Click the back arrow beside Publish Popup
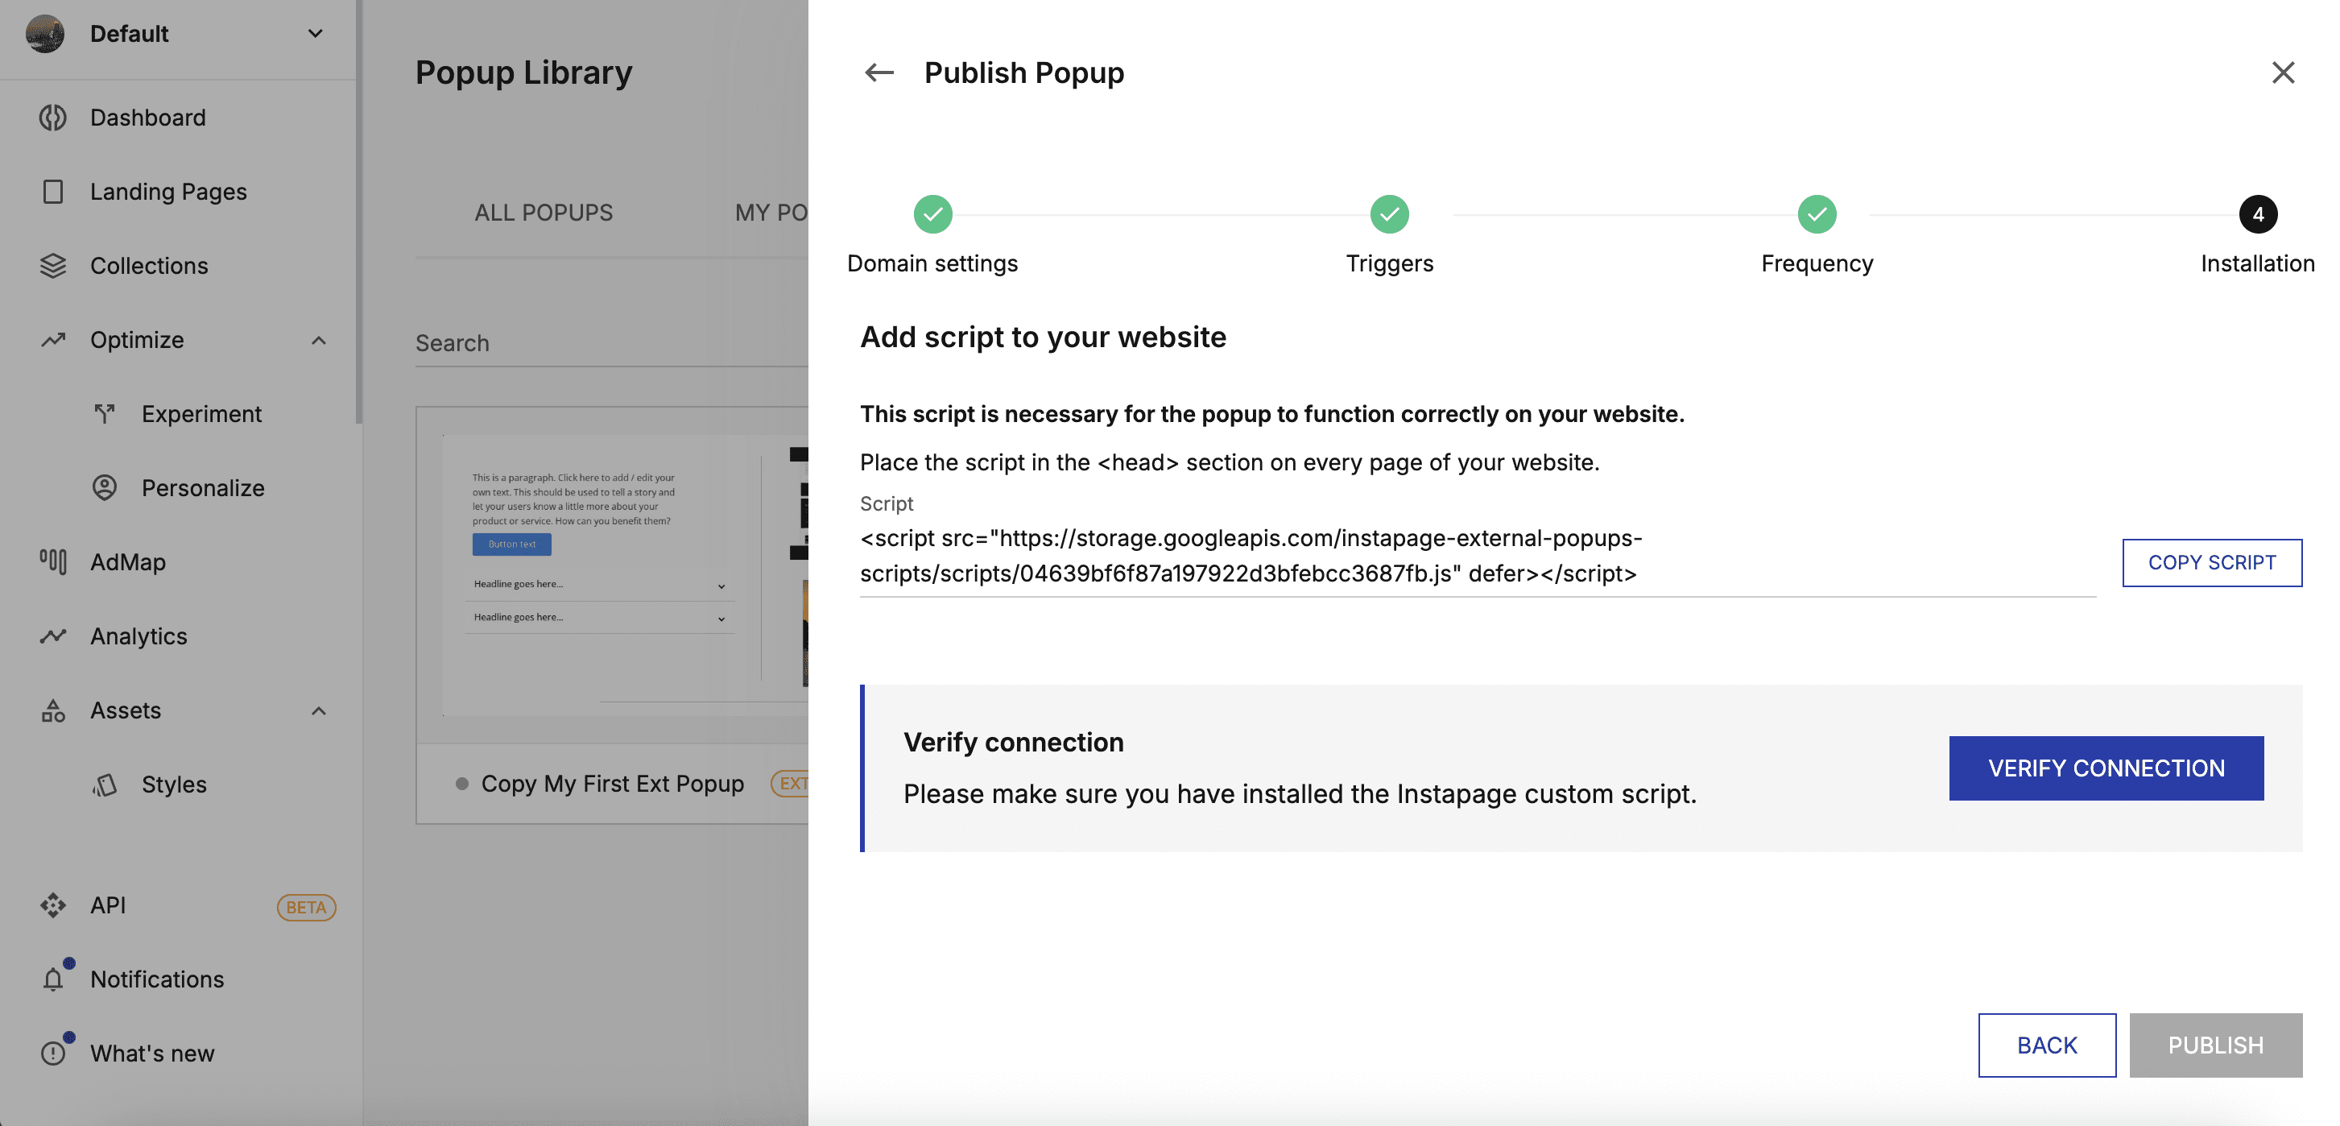Screen dimensions: 2340x1126 879,72
